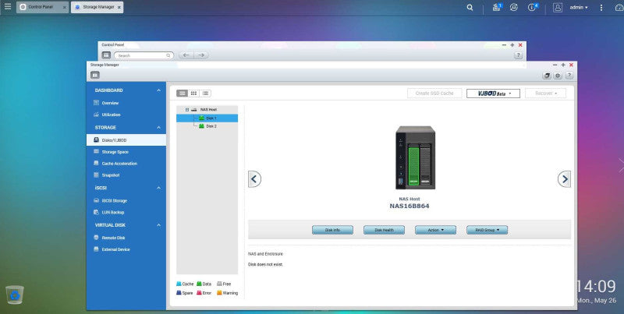Open Storage Manager global settings gear
This screenshot has width=624, height=314.
(558, 75)
